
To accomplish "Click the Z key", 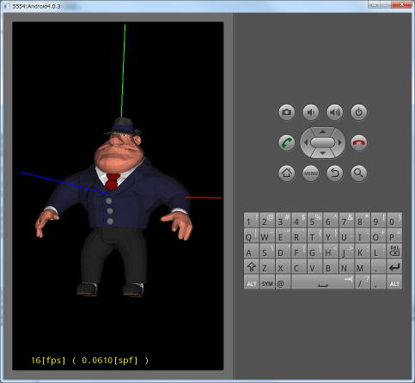I will coord(267,267).
